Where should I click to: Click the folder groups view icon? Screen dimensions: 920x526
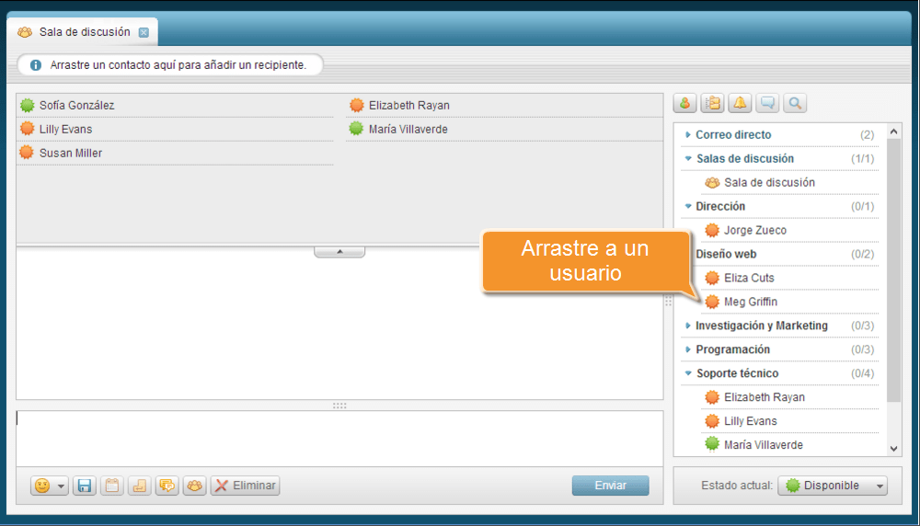(x=712, y=103)
